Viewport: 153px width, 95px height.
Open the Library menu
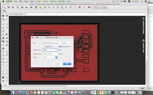tap(45, 1)
